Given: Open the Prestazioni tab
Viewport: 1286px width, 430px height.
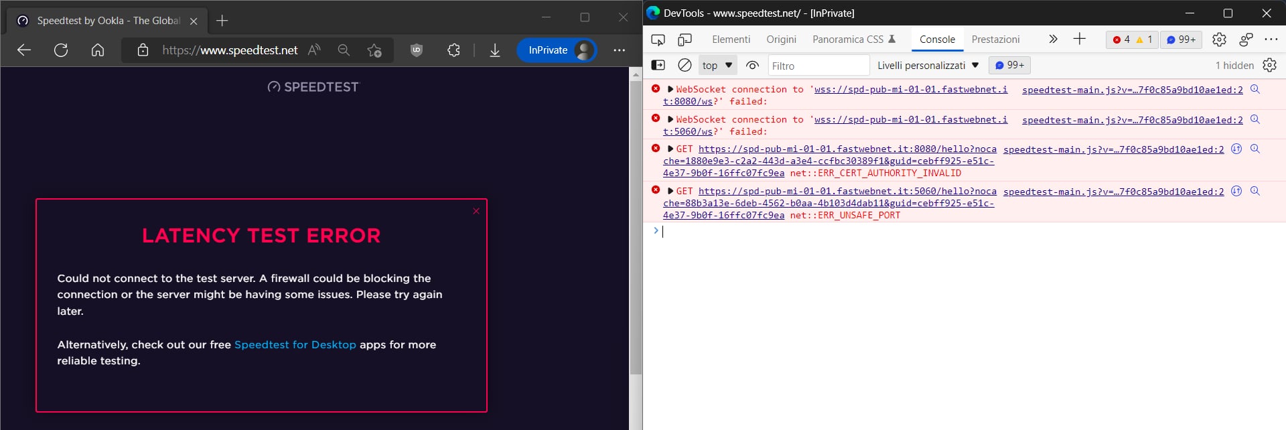Looking at the screenshot, I should coord(995,40).
